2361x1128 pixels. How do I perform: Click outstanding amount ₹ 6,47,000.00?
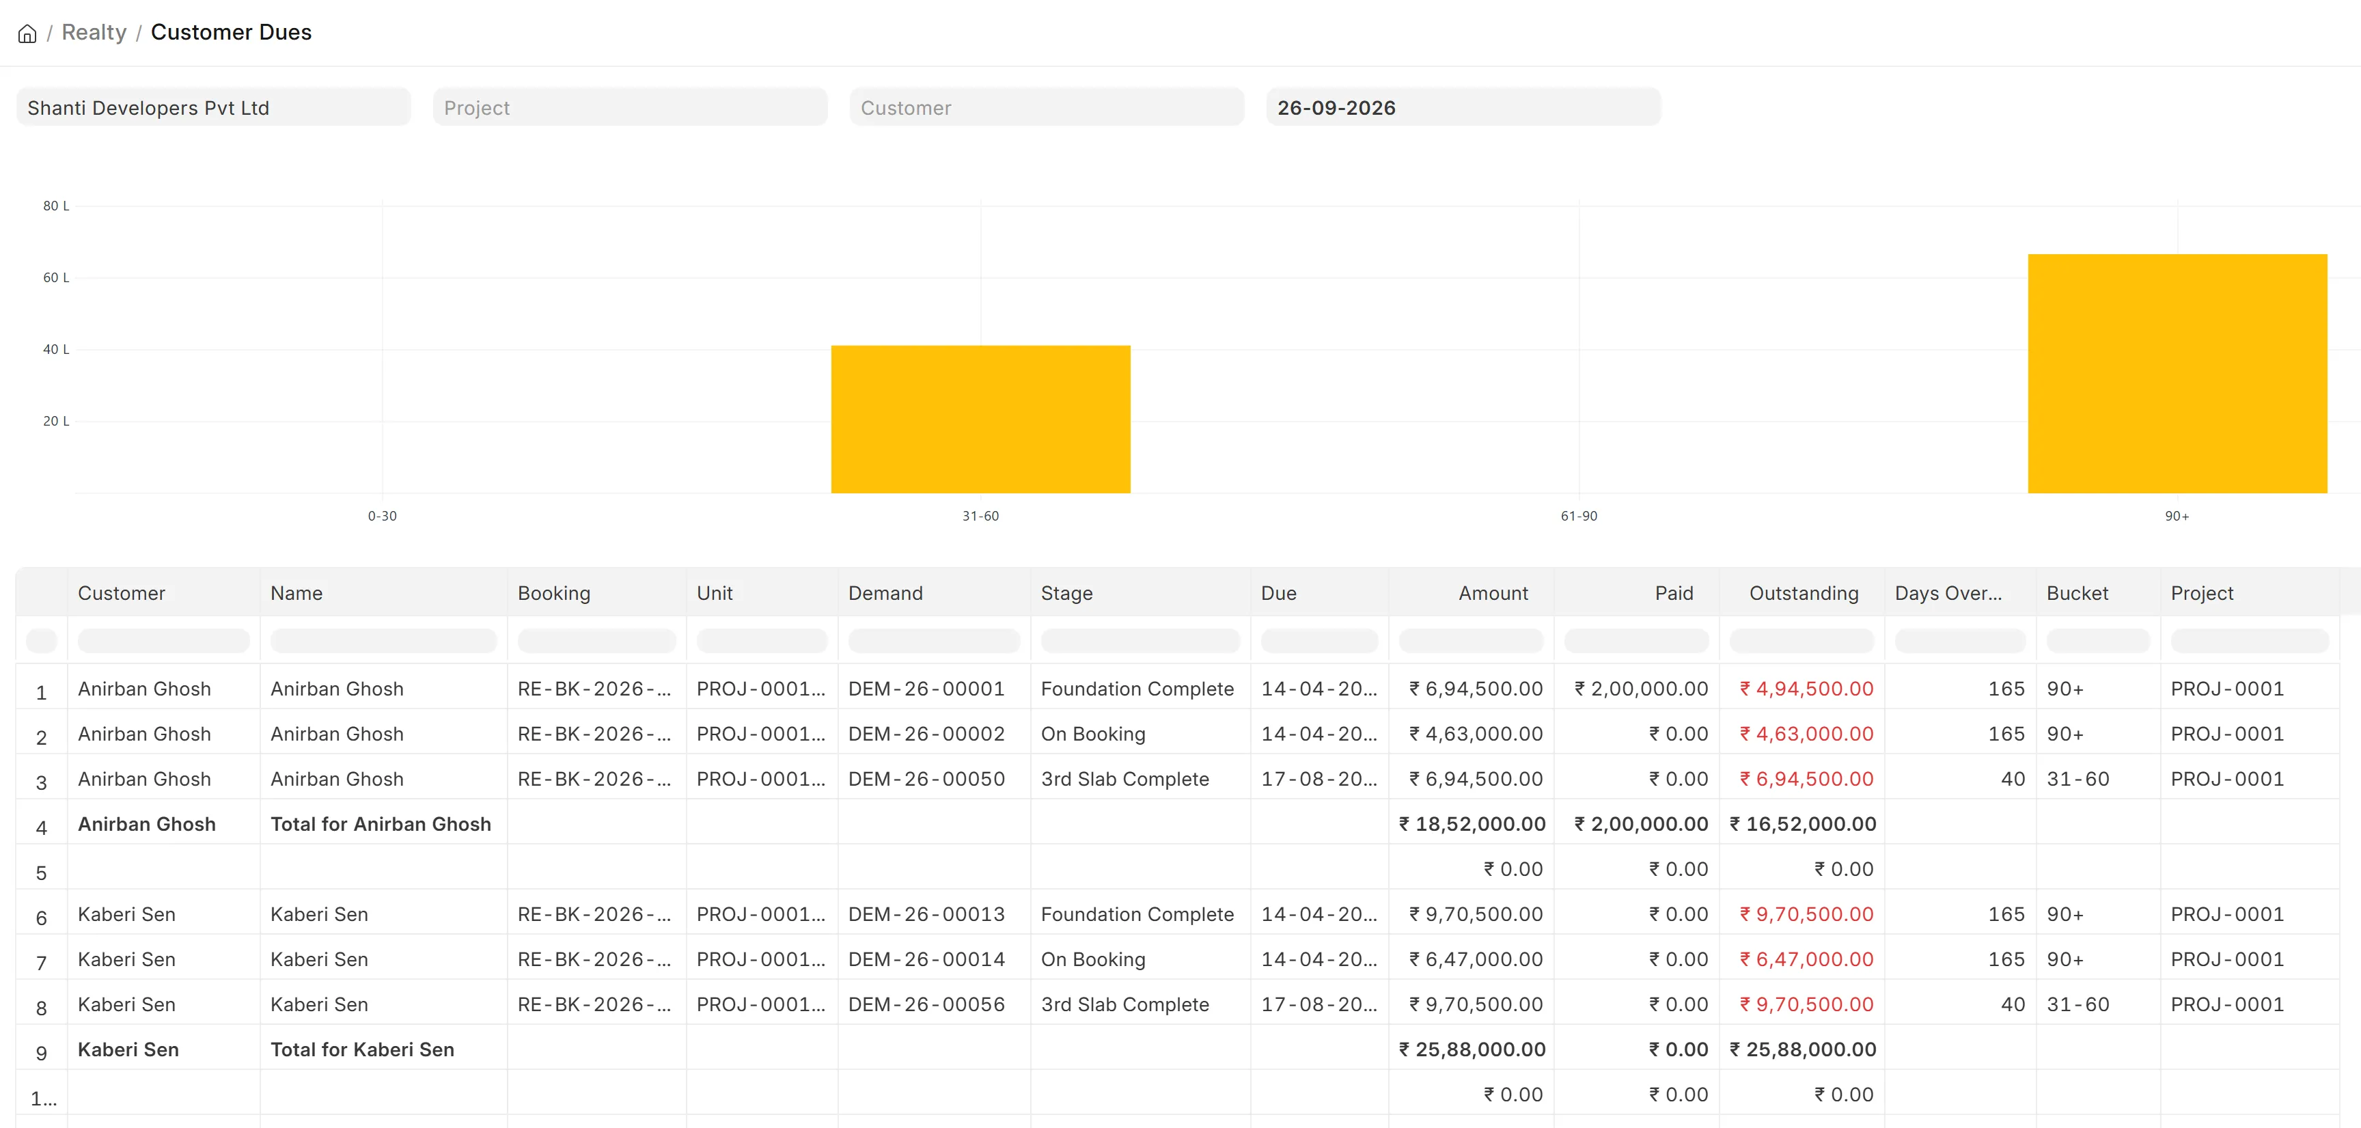[1806, 959]
